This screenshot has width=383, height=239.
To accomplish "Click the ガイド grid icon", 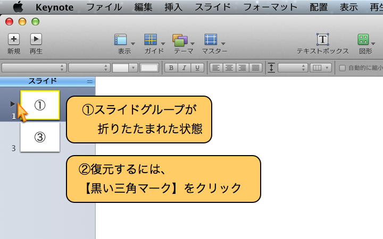I will pos(151,39).
